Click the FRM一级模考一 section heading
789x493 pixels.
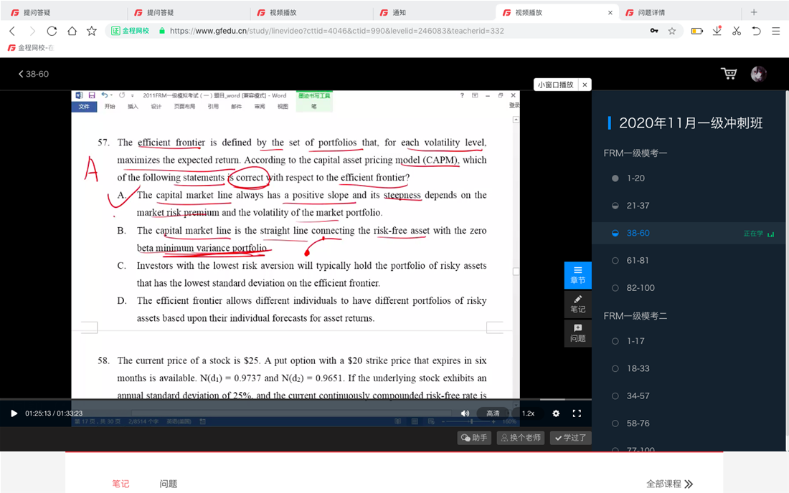click(635, 153)
